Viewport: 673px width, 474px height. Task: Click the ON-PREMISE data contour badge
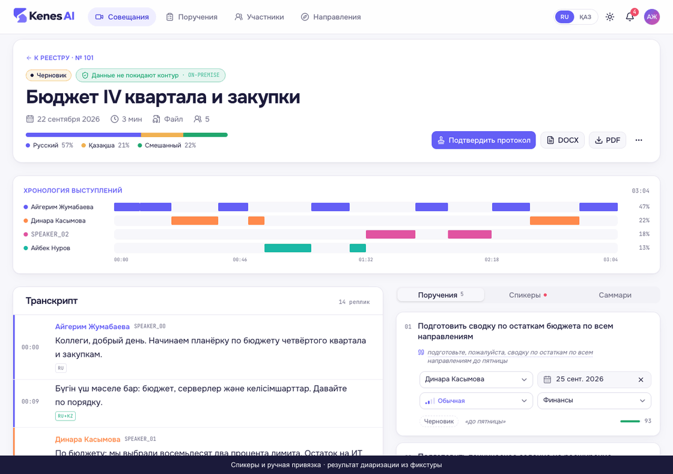151,75
